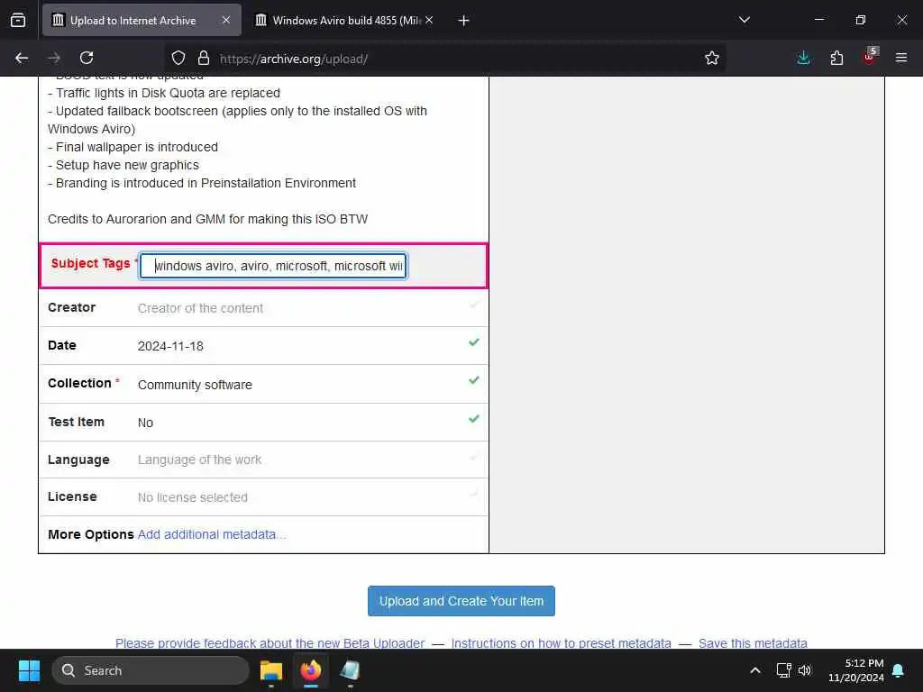Click the Firefox View icon in the tab bar
923x692 pixels.
(18, 20)
